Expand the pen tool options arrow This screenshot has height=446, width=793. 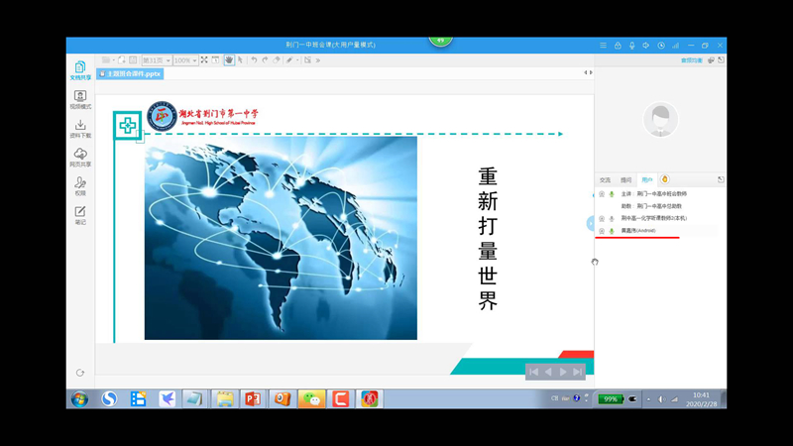(297, 60)
